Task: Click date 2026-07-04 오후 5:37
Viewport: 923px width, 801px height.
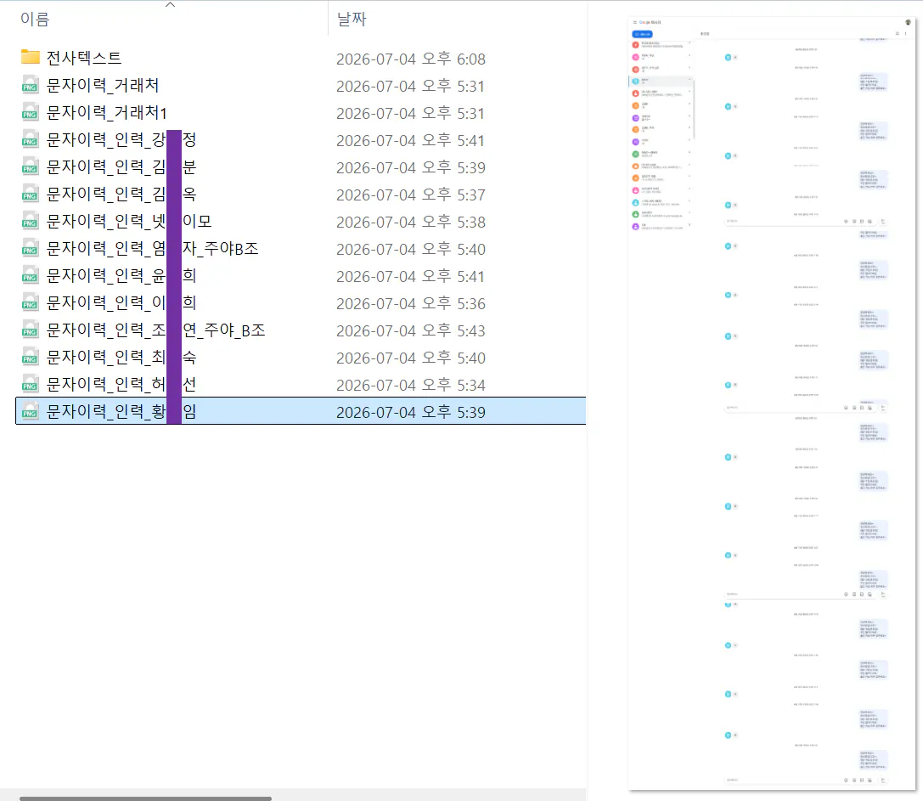Action: [411, 195]
